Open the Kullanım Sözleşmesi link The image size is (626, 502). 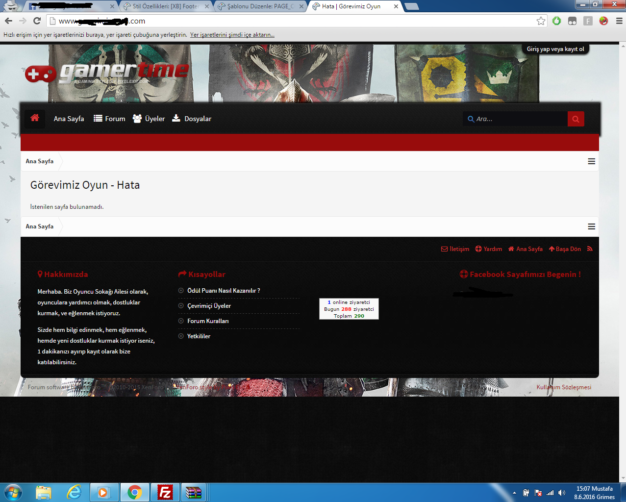pyautogui.click(x=564, y=387)
